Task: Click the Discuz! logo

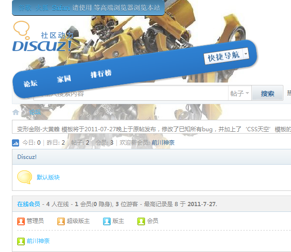Action: pos(43,36)
